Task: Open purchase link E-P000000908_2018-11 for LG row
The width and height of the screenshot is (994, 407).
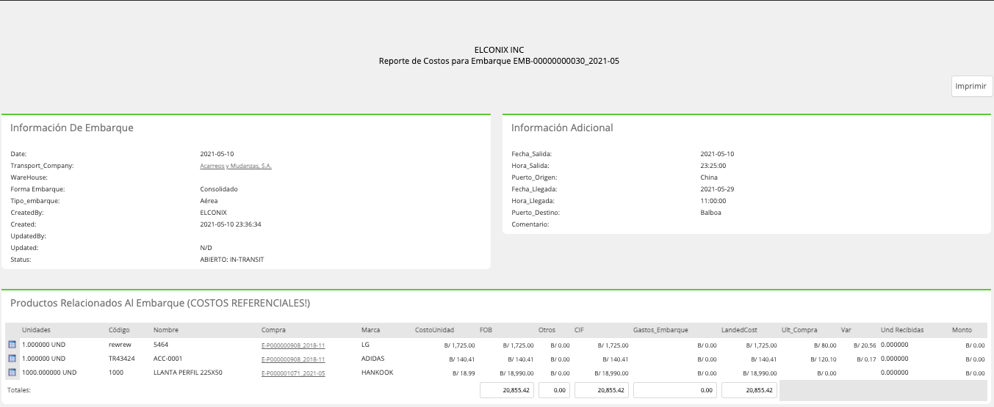Action: pos(293,345)
